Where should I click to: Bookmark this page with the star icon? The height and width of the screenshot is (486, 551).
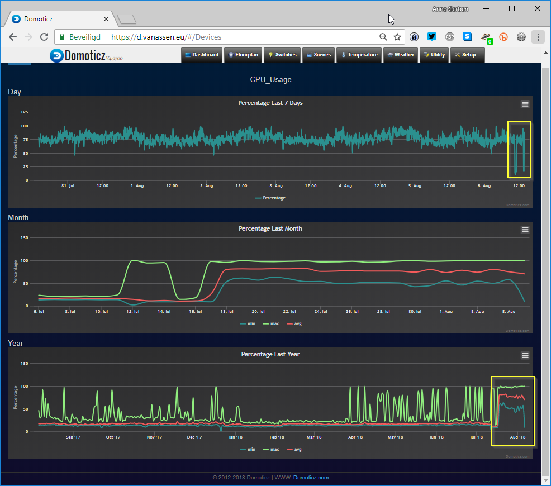coord(397,37)
